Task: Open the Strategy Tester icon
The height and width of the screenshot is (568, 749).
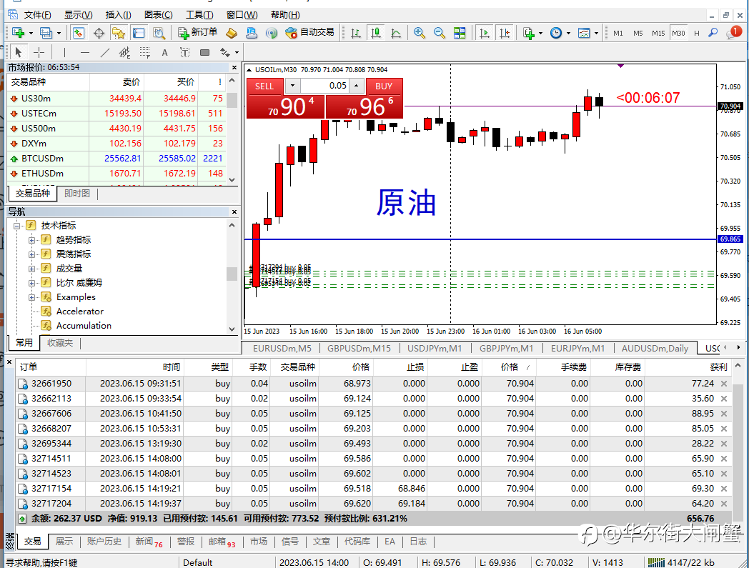Action: click(x=159, y=32)
